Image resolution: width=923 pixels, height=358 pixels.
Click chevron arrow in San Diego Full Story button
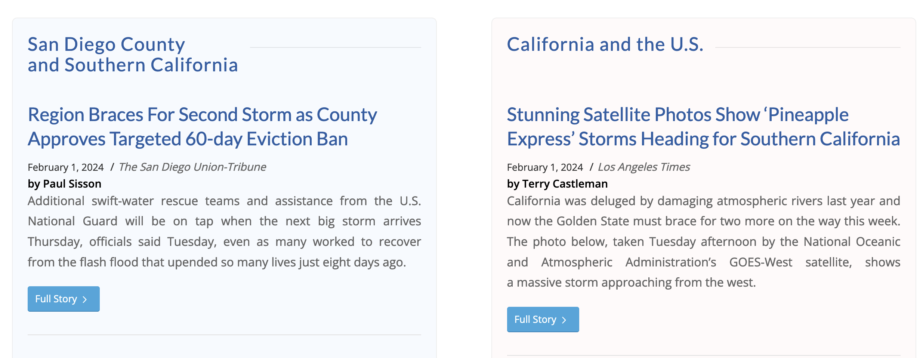(85, 299)
